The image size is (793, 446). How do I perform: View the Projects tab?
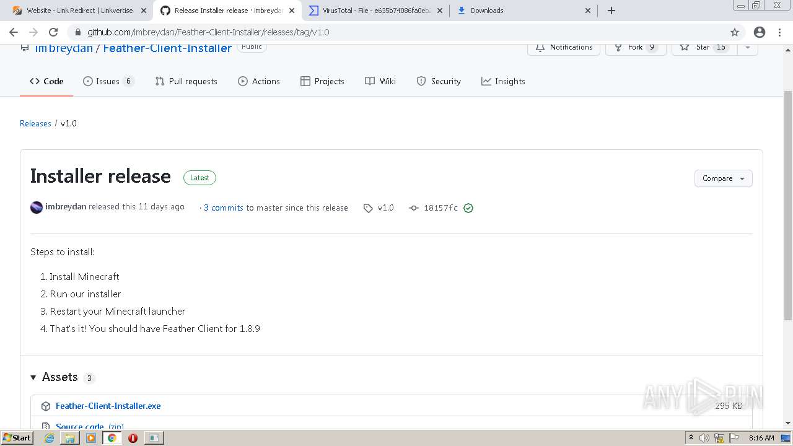click(322, 81)
